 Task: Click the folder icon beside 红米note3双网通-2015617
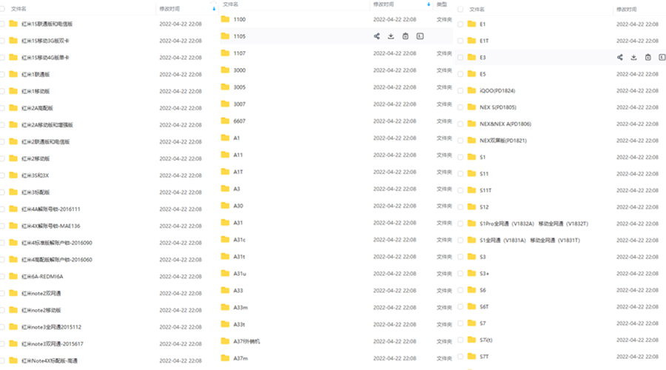click(13, 343)
